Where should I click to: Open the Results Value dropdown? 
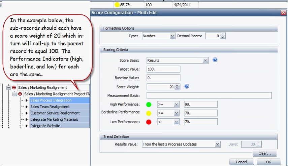coord(218,144)
